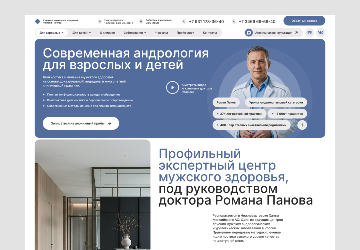Click the diagonal arrow beside Анонимная консультация
360x250 pixels.
(296, 32)
